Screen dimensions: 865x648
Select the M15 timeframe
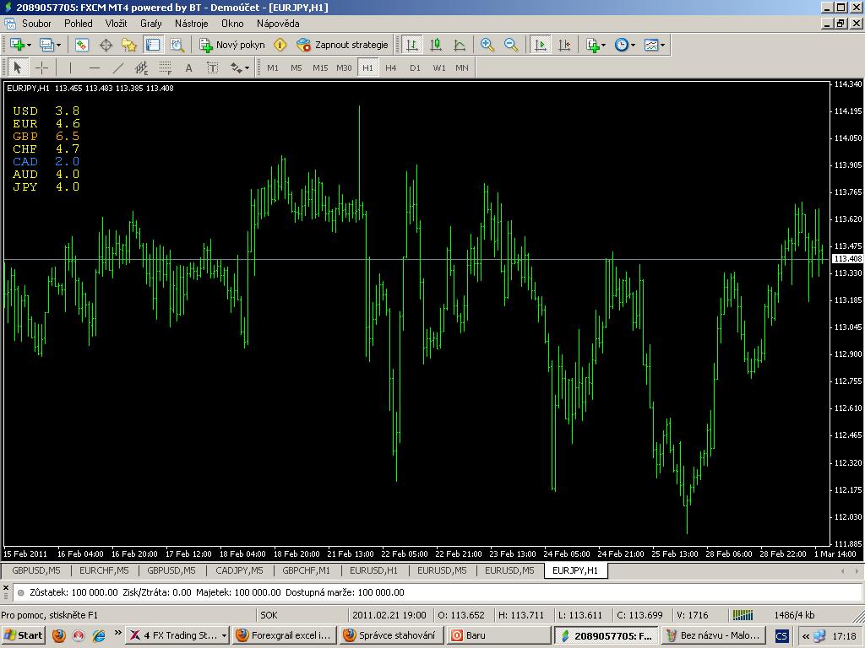pos(320,67)
